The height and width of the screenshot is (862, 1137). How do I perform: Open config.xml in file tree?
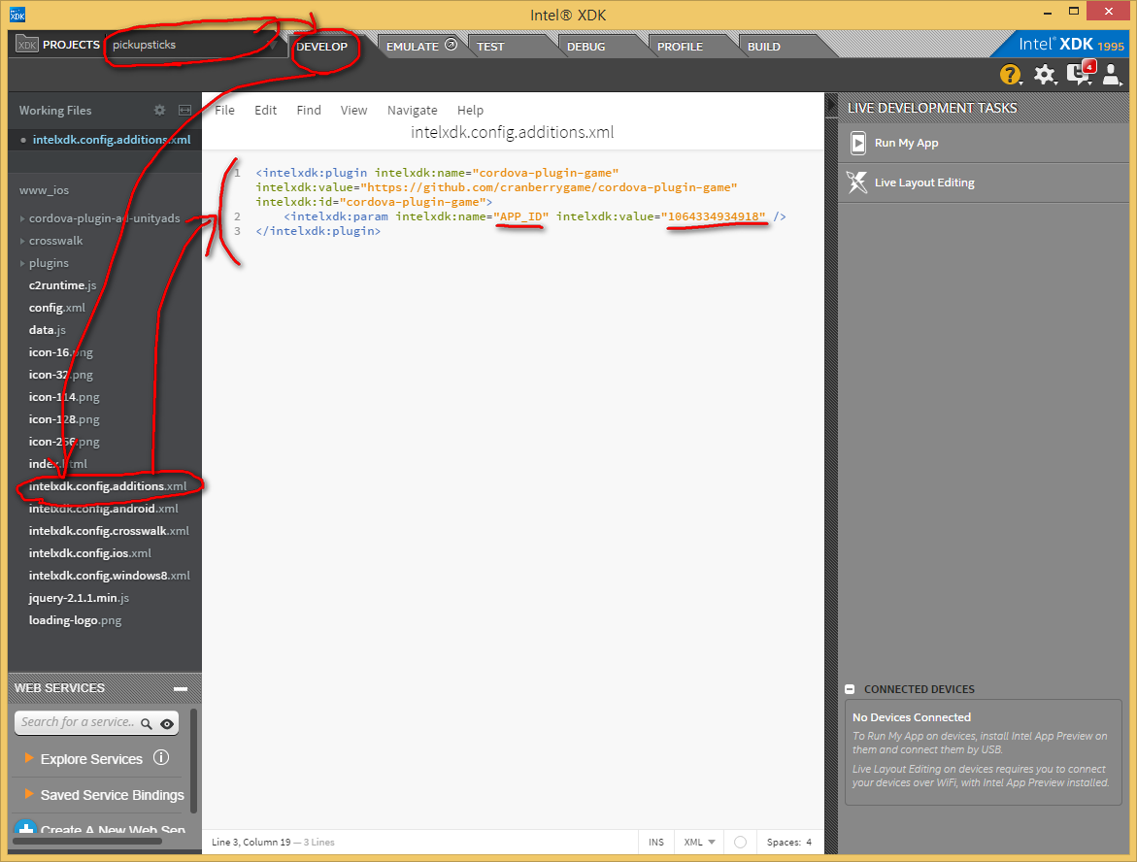coord(56,308)
